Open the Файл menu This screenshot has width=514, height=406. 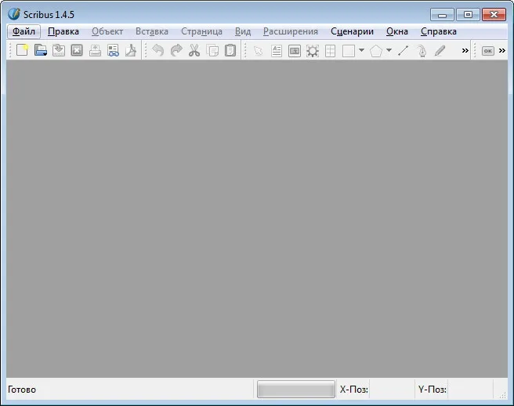[x=24, y=31]
